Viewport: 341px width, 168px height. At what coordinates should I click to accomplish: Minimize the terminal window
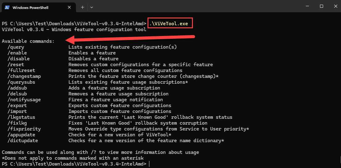coord(308,6)
